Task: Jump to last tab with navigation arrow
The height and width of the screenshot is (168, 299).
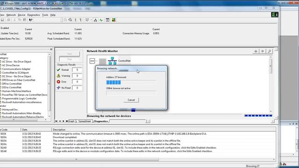Action: click(67, 121)
